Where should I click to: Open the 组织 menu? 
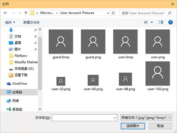(10, 22)
